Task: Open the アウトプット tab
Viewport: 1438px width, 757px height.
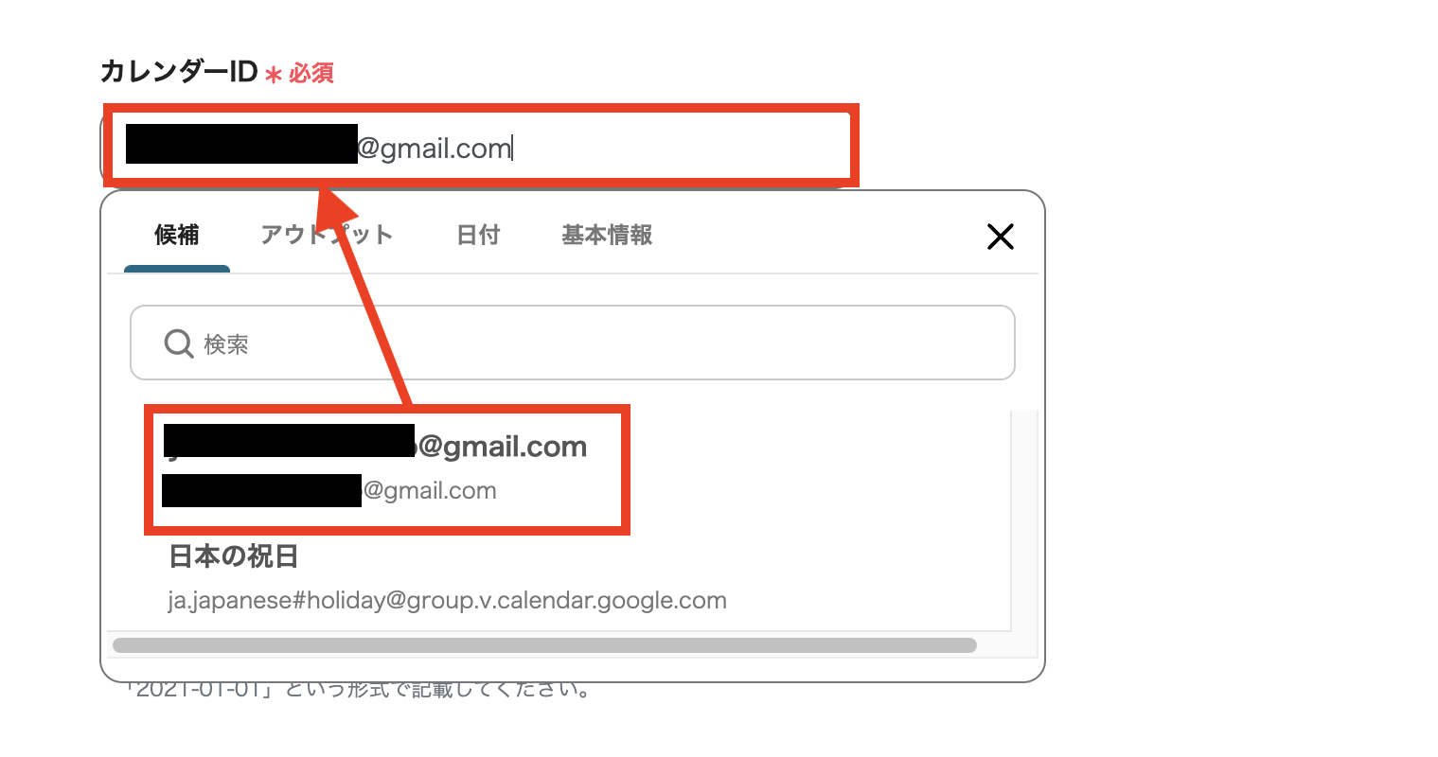Action: coord(327,235)
